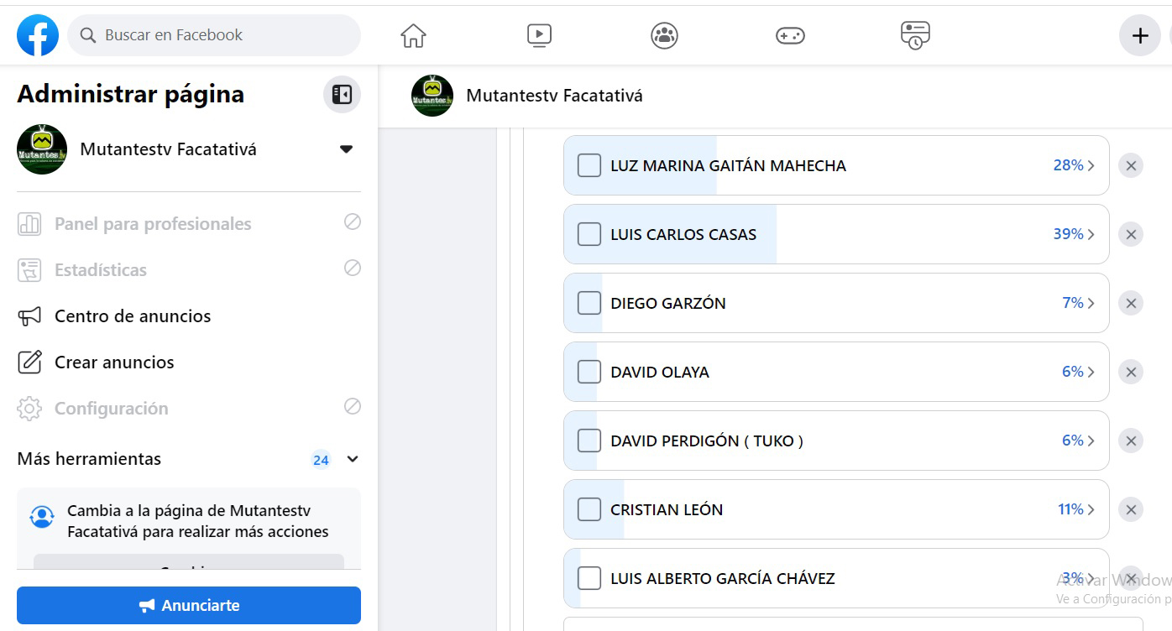This screenshot has height=631, width=1172.
Task: Check the LUZ MARINA GAITÁN MAHECHA checkbox
Action: (x=589, y=165)
